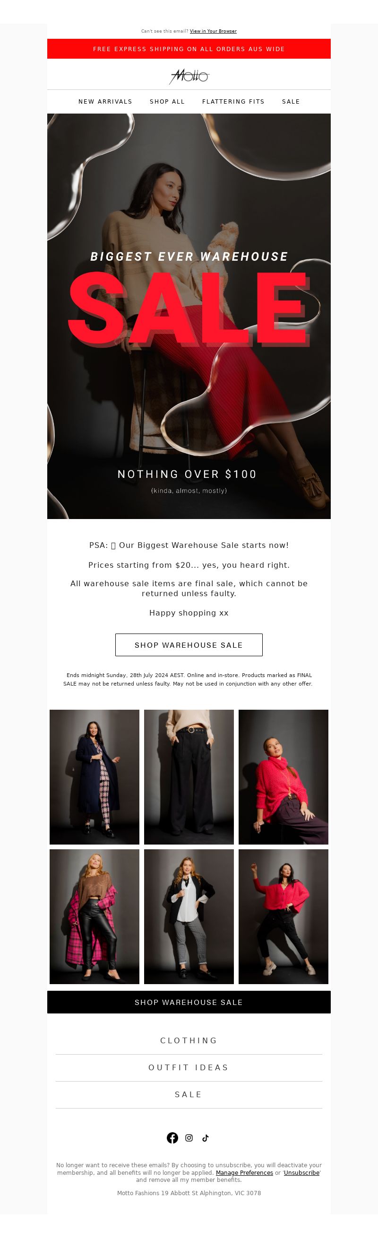
Task: Click the black Shop Warehouse Sale banner button
Action: pyautogui.click(x=189, y=1002)
